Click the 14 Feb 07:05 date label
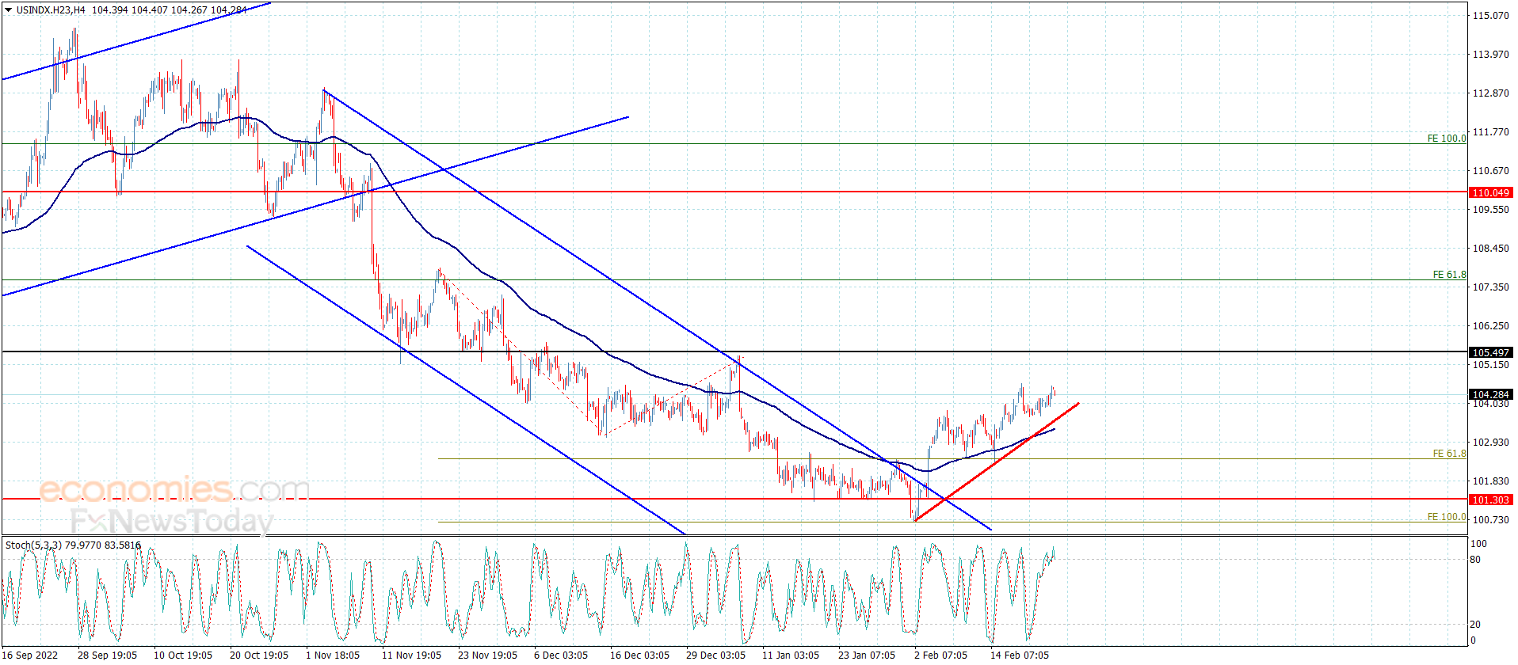The height and width of the screenshot is (665, 1518). click(x=1020, y=655)
